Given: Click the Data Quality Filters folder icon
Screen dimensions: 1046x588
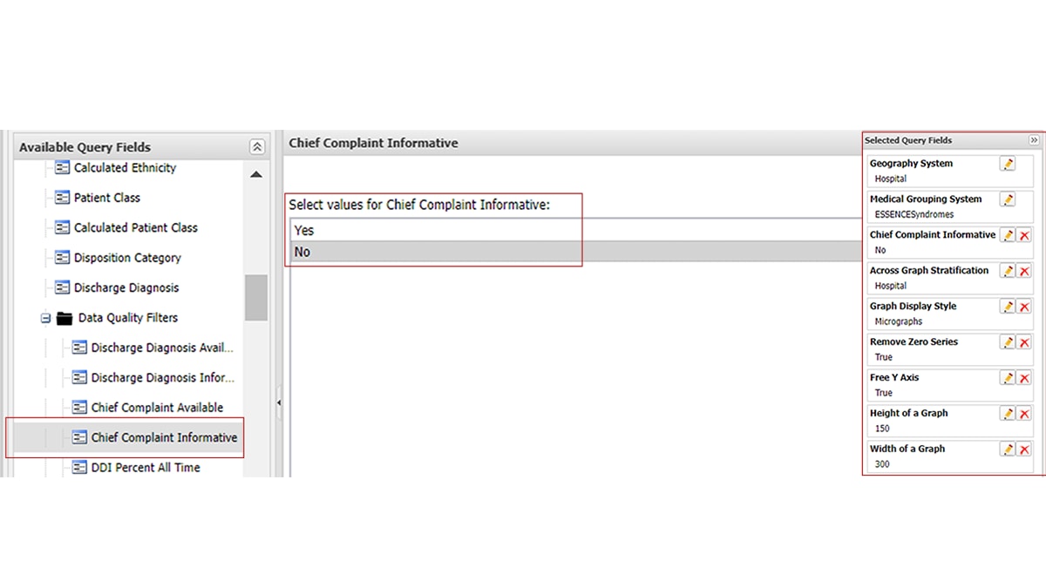Looking at the screenshot, I should 65,319.
